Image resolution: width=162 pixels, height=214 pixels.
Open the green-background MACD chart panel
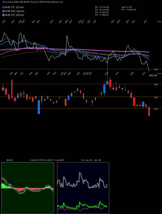(x=28, y=188)
